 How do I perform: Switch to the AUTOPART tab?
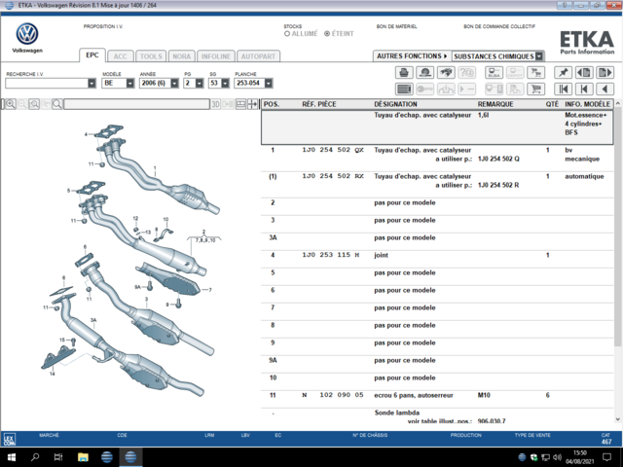(258, 56)
